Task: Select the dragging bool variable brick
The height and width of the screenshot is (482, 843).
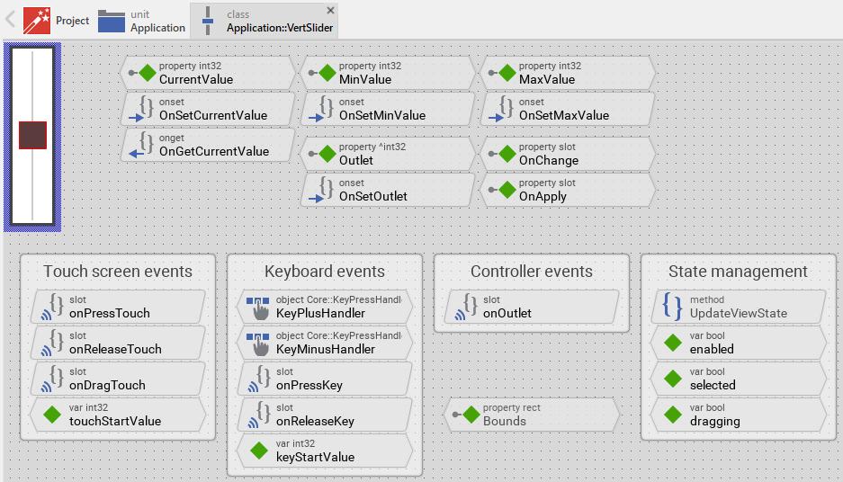Action: [736, 415]
